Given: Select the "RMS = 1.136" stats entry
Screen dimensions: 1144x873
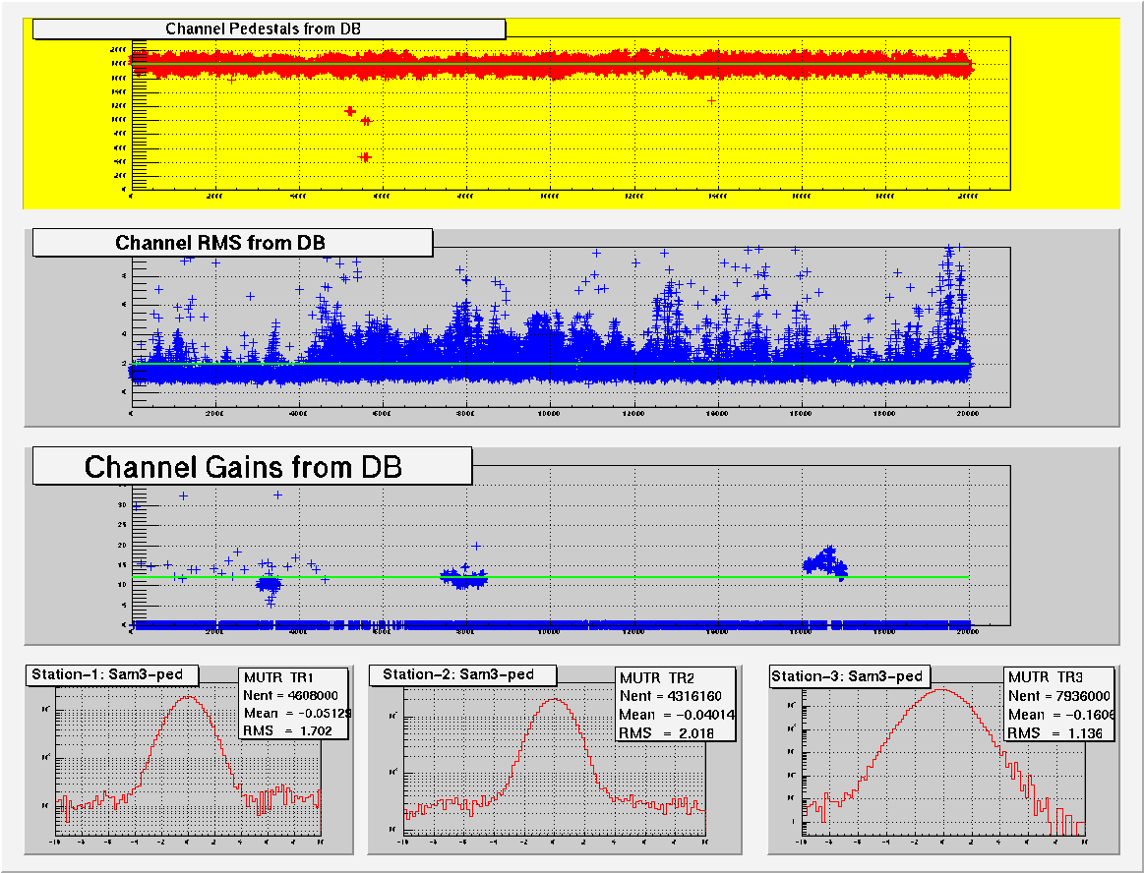Looking at the screenshot, I should coord(1054,733).
